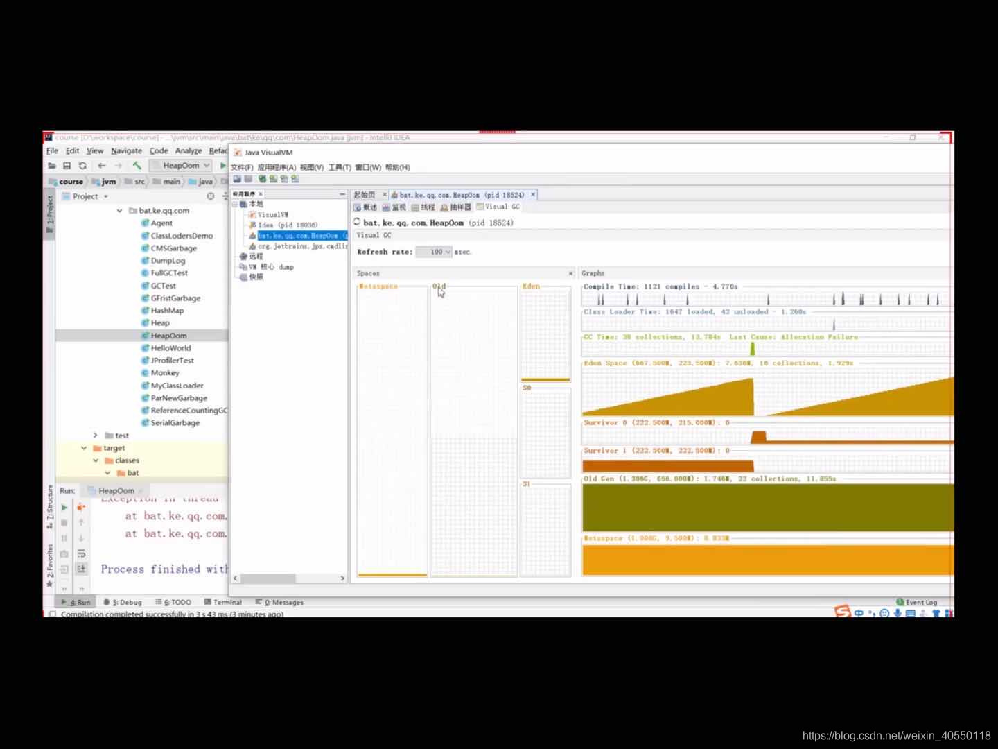This screenshot has width=998, height=749.
Task: Open the 文件(F) menu in VisualVM
Action: (242, 167)
